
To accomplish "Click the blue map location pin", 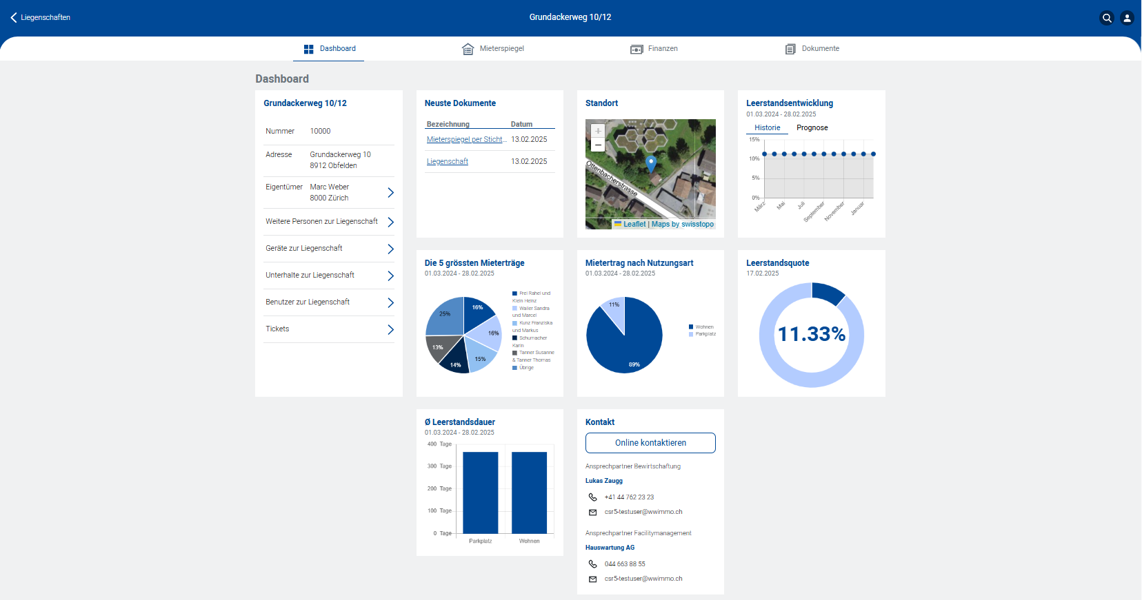I will coord(650,164).
